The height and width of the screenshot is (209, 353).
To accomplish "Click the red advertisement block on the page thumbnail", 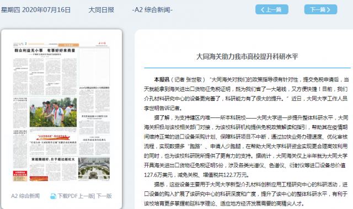I will pos(20,176).
